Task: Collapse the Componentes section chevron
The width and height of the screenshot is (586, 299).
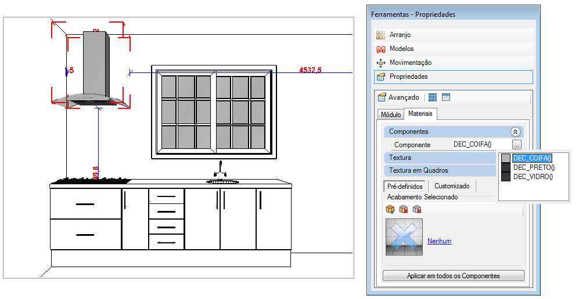Action: (515, 132)
